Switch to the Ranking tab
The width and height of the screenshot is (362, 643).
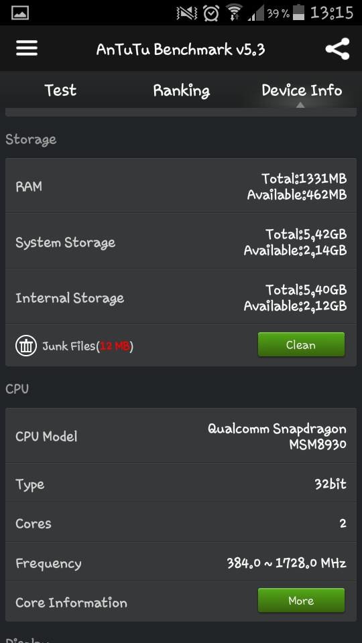[x=181, y=90]
